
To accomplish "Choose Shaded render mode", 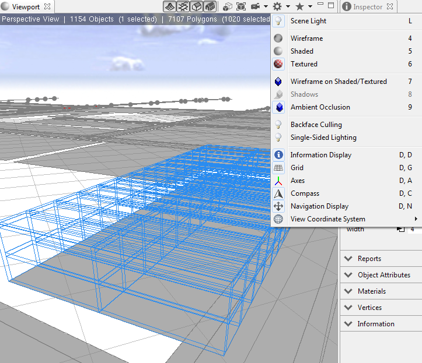I will (x=346, y=51).
